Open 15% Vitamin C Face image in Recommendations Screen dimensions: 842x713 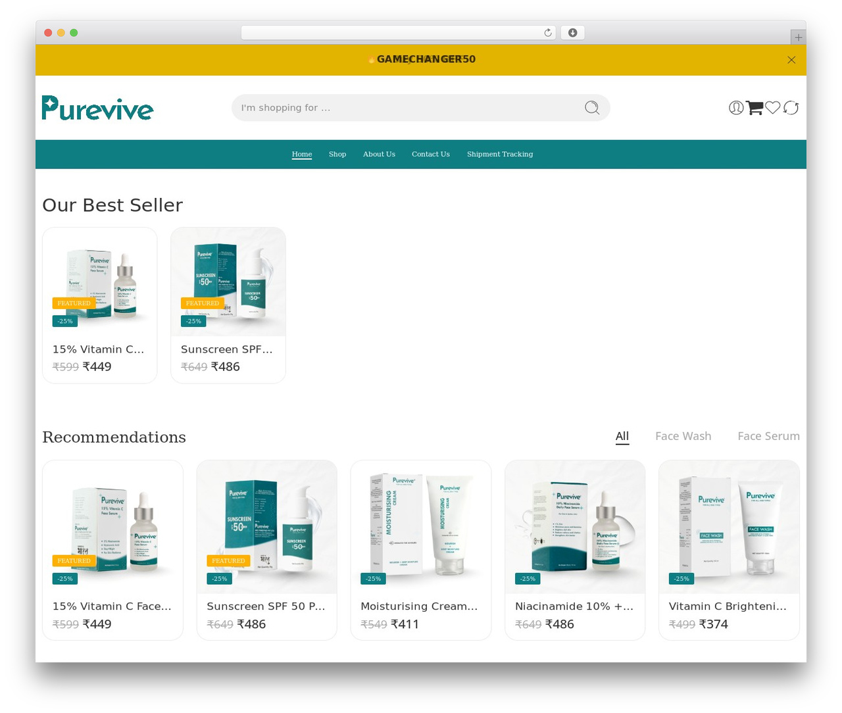(112, 527)
